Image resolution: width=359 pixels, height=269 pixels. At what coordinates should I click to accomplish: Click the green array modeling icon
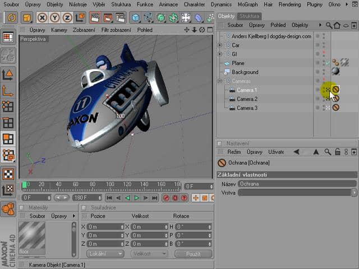(x=173, y=17)
